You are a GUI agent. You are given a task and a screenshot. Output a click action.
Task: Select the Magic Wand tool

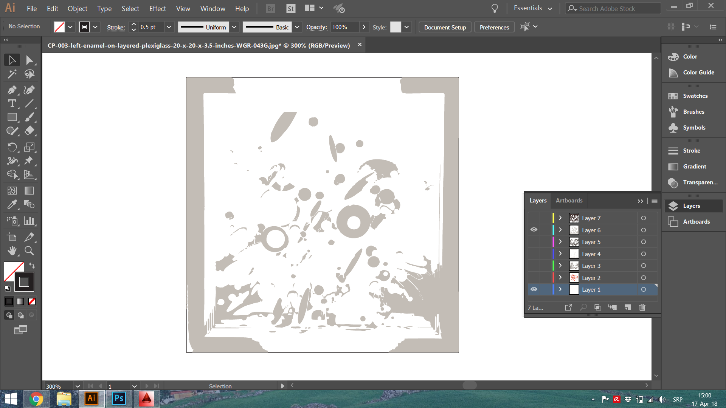12,74
